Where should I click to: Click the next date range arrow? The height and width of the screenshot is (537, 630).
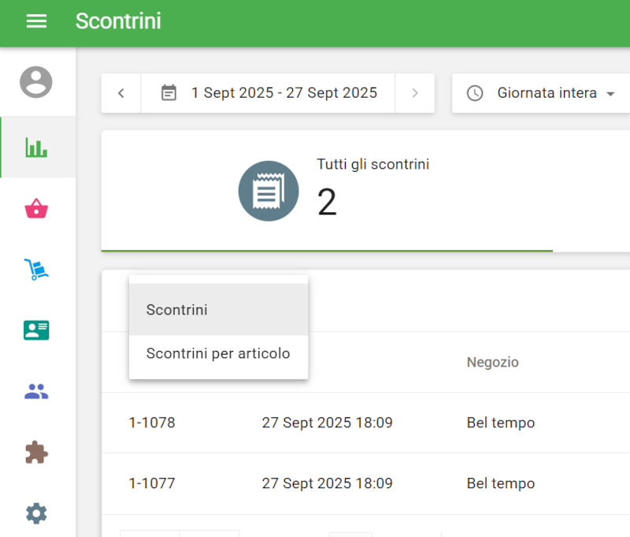(415, 92)
